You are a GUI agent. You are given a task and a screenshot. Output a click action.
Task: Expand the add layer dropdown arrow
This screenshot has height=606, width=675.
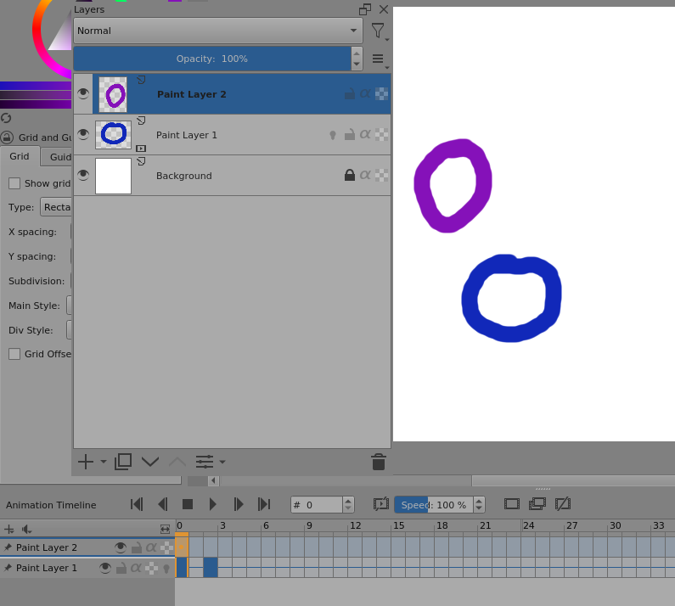104,462
